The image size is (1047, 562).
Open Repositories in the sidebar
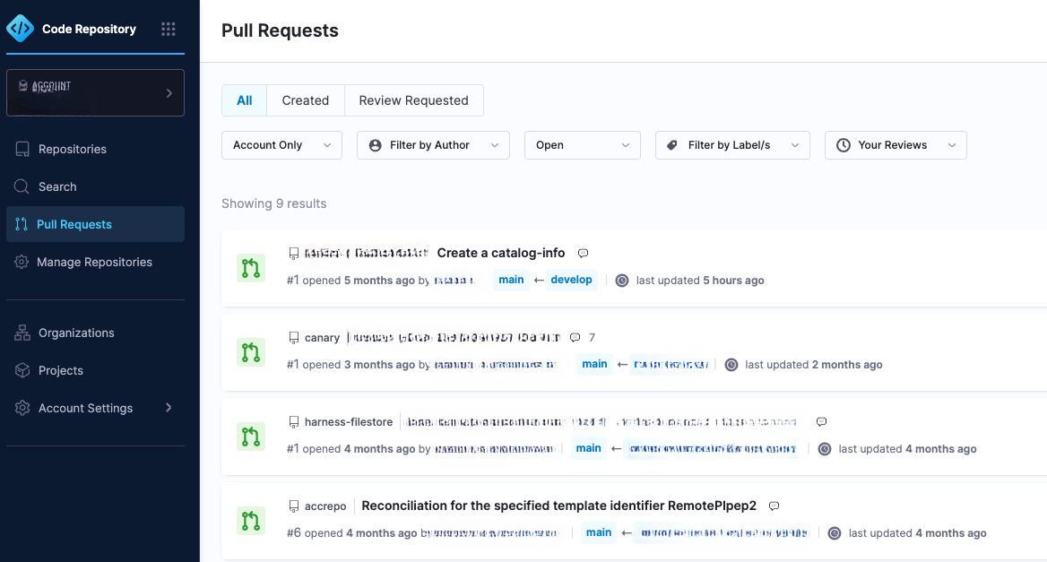pos(72,149)
